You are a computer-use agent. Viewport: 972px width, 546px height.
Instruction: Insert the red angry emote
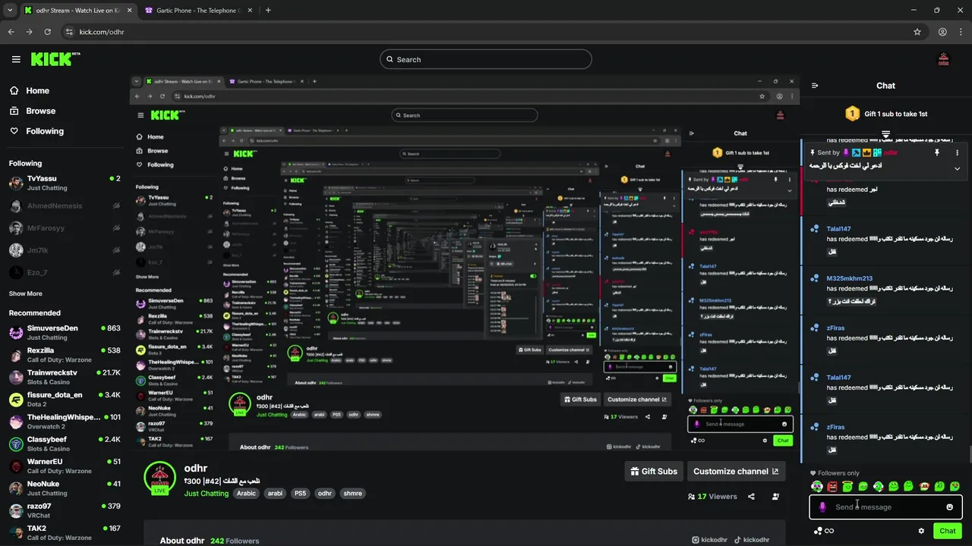pos(832,486)
